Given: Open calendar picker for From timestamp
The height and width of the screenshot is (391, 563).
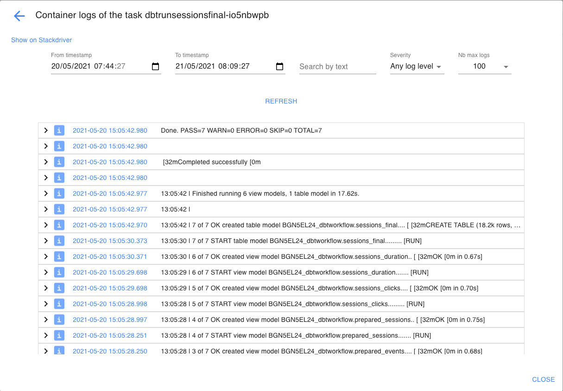Looking at the screenshot, I should click(x=155, y=66).
